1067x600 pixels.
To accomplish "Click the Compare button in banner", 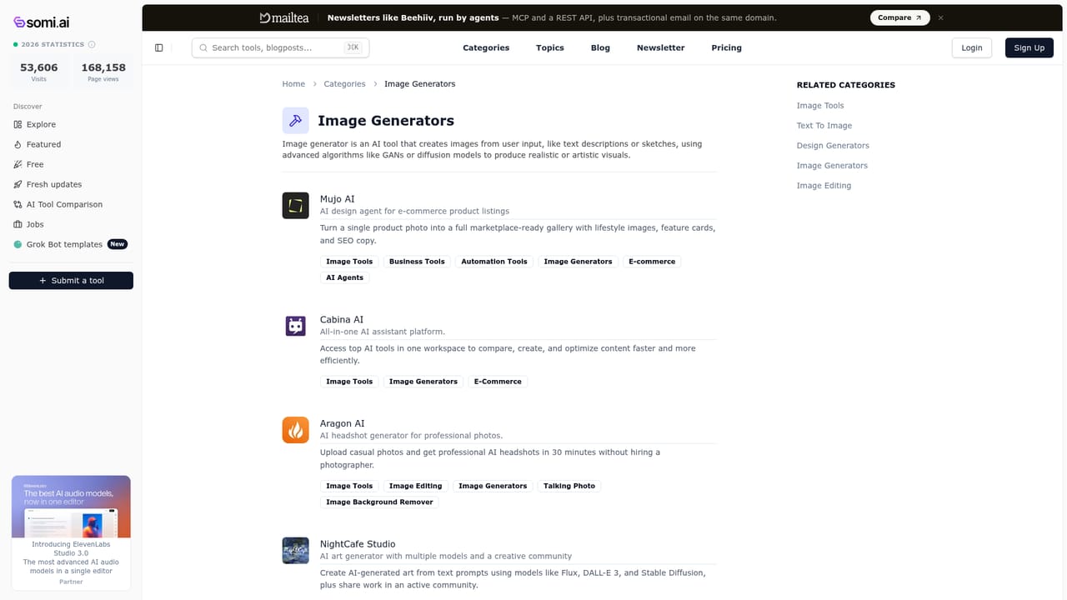I will point(900,17).
